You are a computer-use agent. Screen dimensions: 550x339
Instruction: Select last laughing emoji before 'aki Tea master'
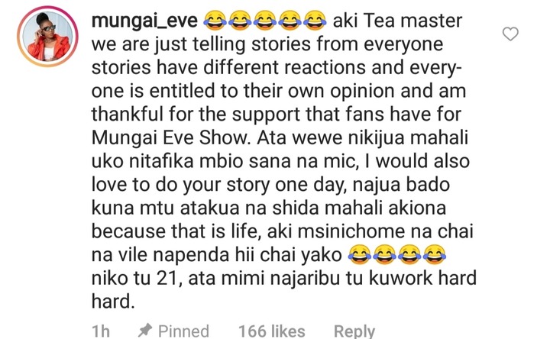tap(315, 21)
